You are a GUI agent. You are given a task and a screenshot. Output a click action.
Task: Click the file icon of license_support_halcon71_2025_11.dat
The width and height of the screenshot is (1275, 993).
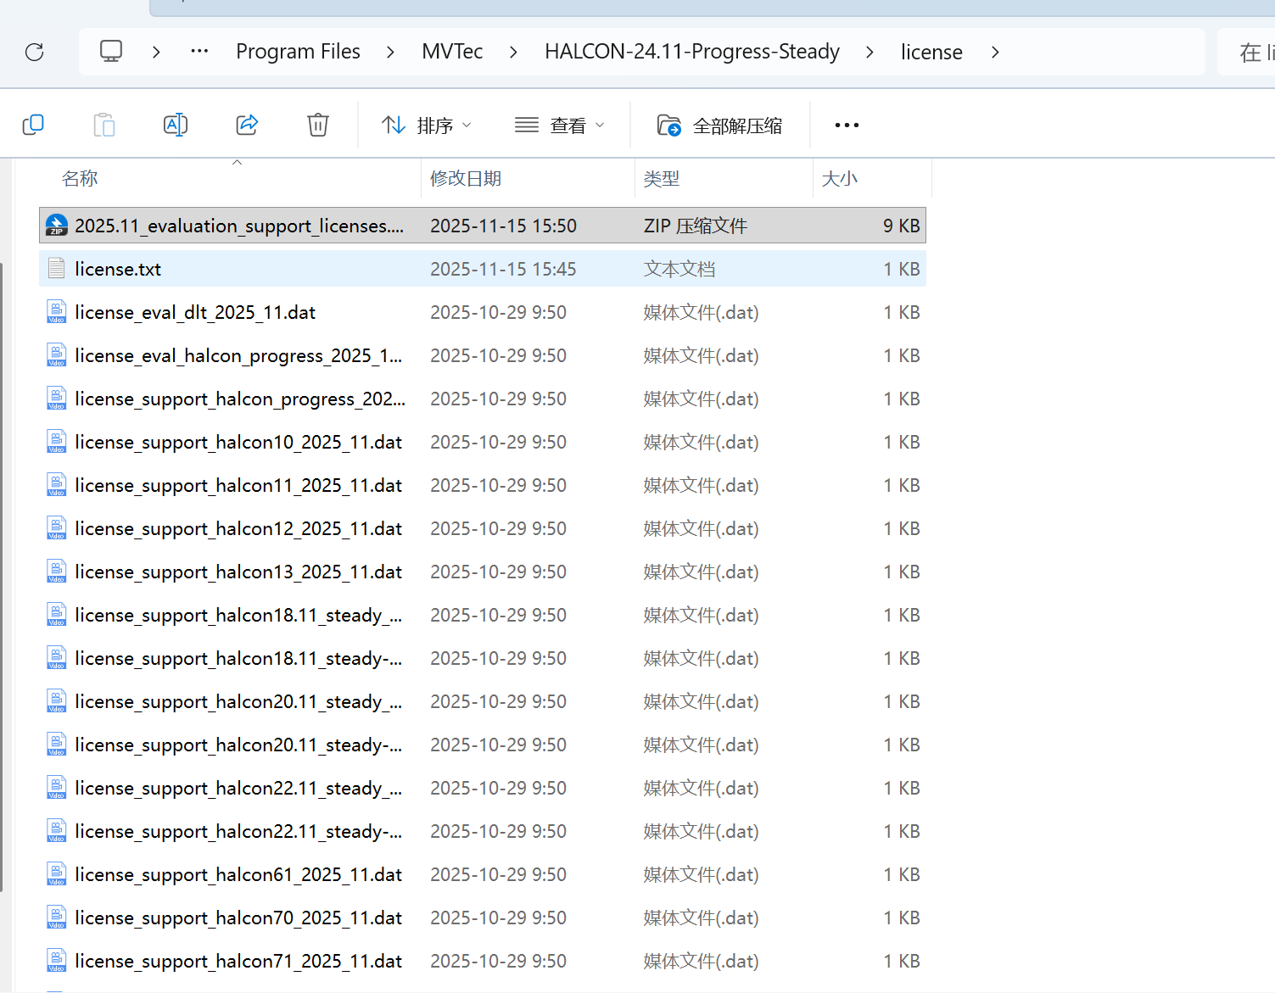click(57, 961)
